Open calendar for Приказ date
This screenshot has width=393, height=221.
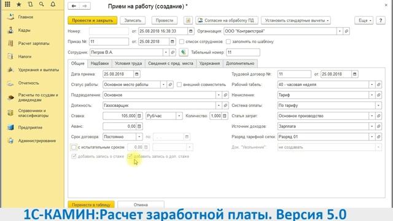(x=172, y=42)
